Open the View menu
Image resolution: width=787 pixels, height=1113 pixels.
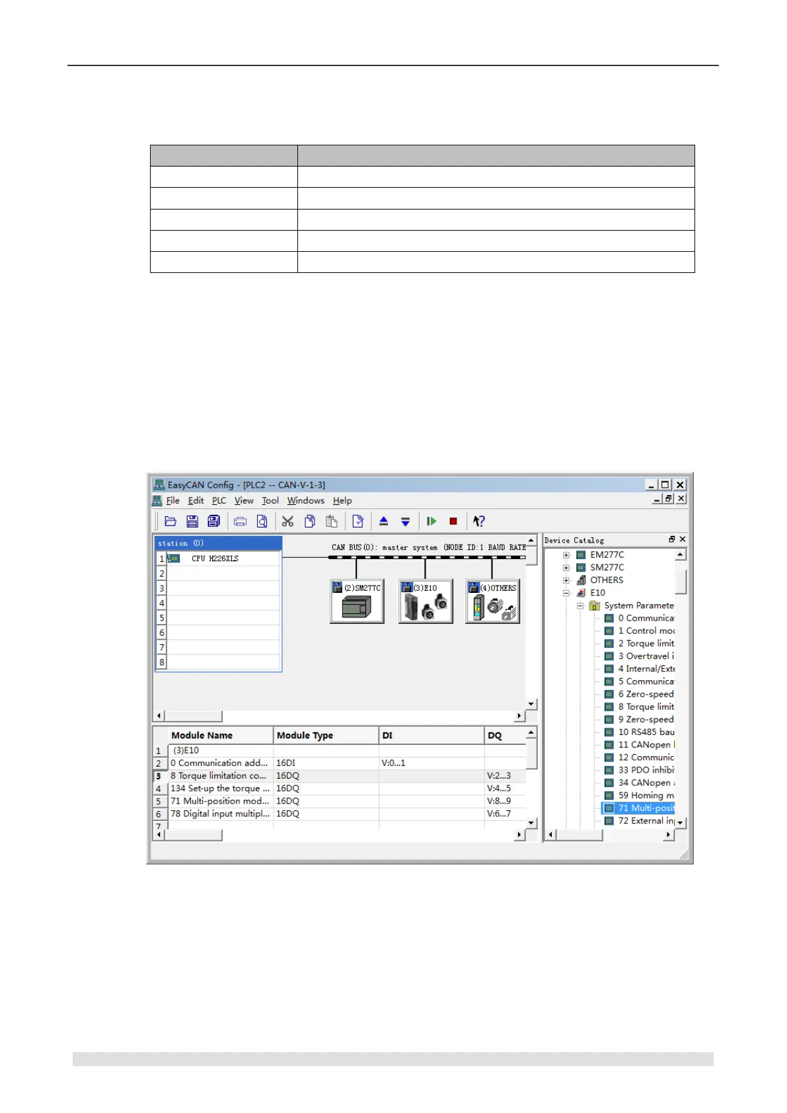pos(244,501)
